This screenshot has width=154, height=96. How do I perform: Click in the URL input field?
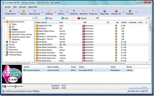pos(122,18)
